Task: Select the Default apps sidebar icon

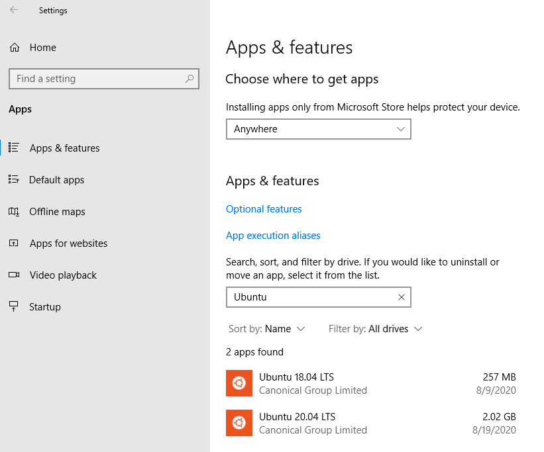Action: [14, 179]
